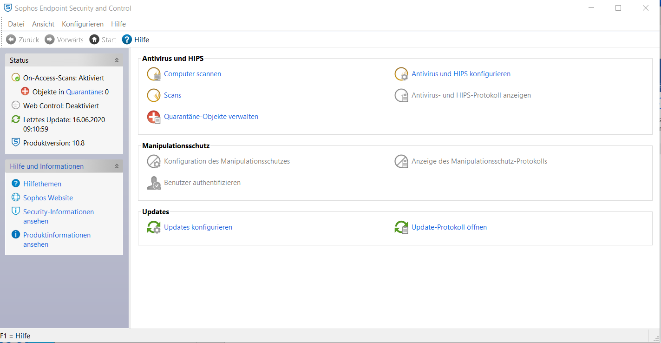Collapse the Hilfe und Informationen panel

[117, 166]
